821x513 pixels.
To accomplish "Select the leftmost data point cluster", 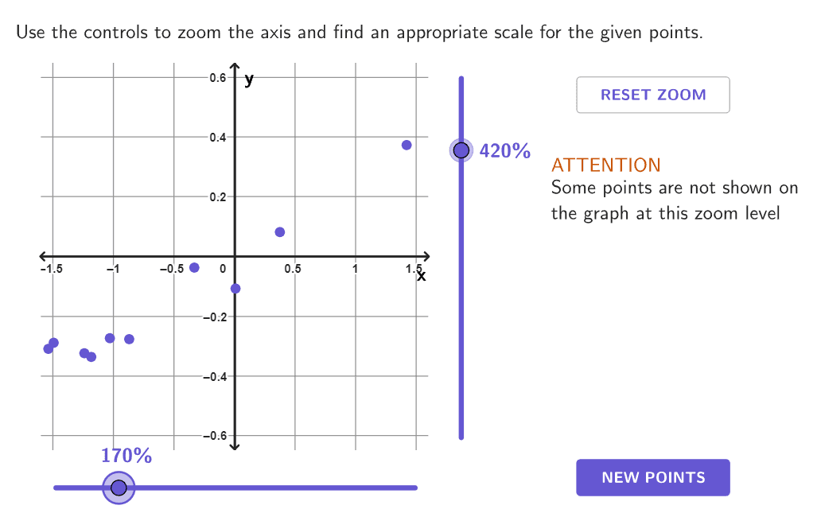I will coord(51,344).
